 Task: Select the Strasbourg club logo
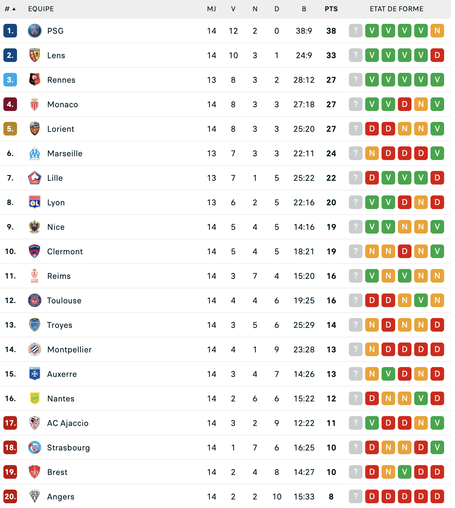tap(35, 448)
